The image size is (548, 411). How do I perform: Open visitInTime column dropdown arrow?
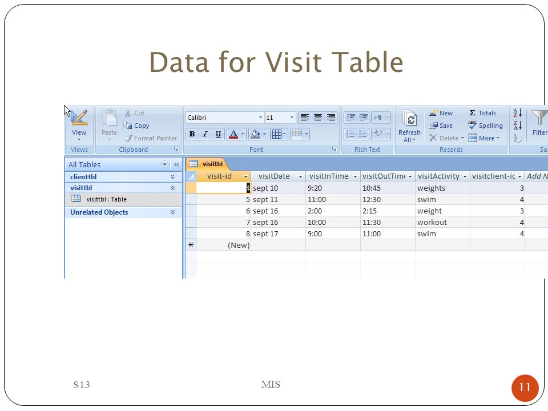coord(355,176)
